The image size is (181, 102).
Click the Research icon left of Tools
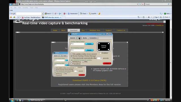(161, 17)
